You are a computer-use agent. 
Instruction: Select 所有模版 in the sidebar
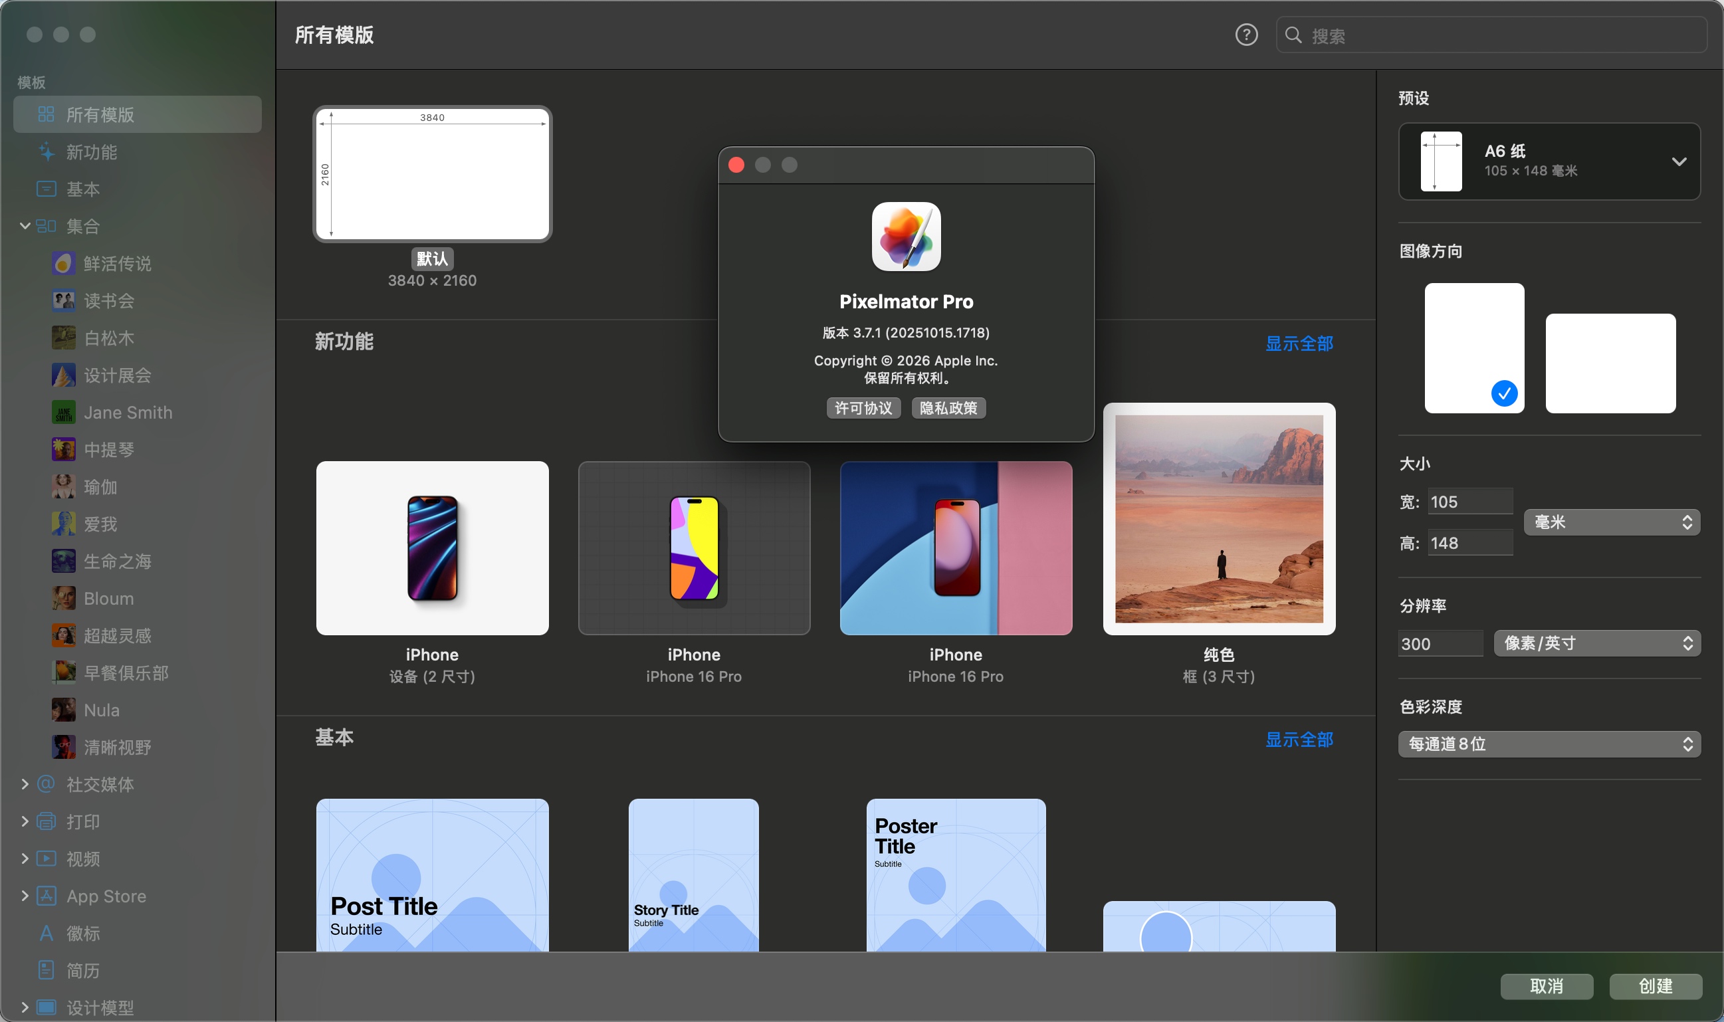100,114
